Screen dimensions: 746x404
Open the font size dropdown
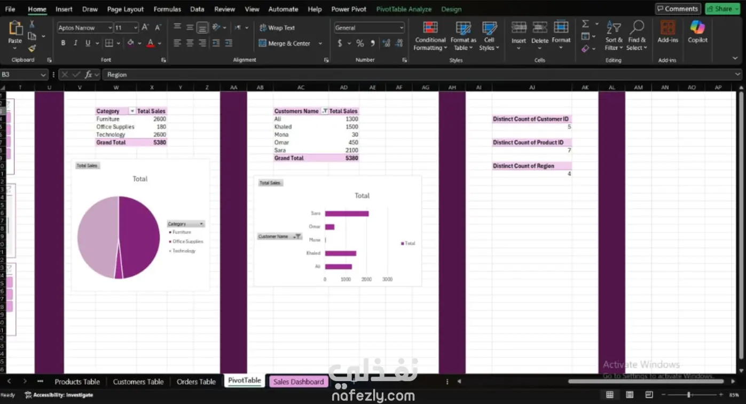click(136, 28)
